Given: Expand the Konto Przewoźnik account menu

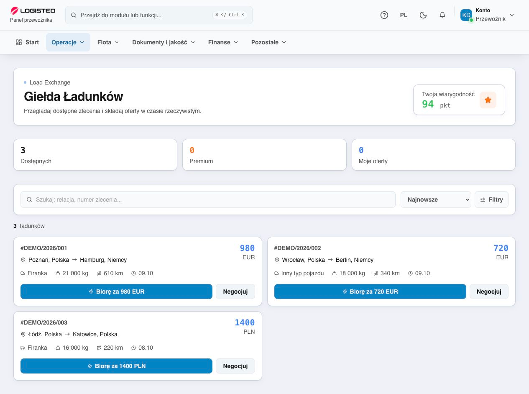Looking at the screenshot, I should (488, 15).
